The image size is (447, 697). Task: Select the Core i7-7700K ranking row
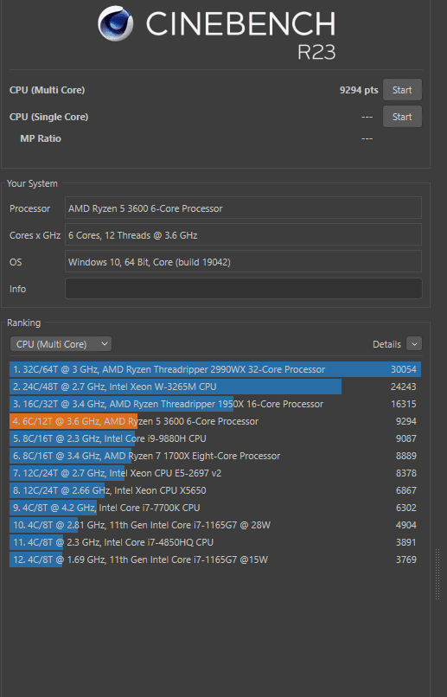click(215, 508)
